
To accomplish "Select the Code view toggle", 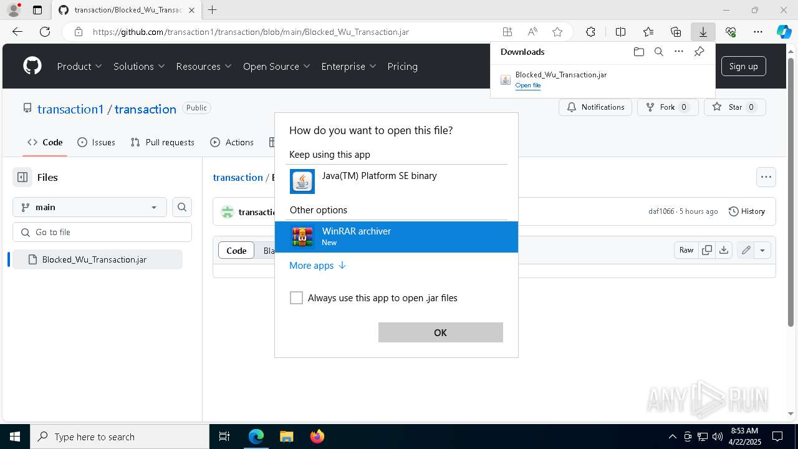I will [236, 250].
